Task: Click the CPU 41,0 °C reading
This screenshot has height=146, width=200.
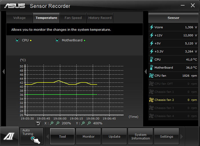Action: (x=191, y=59)
